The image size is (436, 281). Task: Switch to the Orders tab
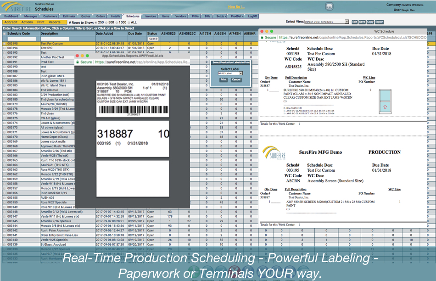[x=101, y=17]
